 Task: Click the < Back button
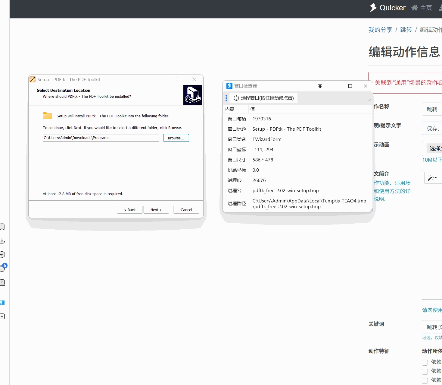(x=130, y=210)
